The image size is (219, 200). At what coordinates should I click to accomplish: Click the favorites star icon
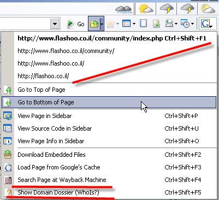110,23
